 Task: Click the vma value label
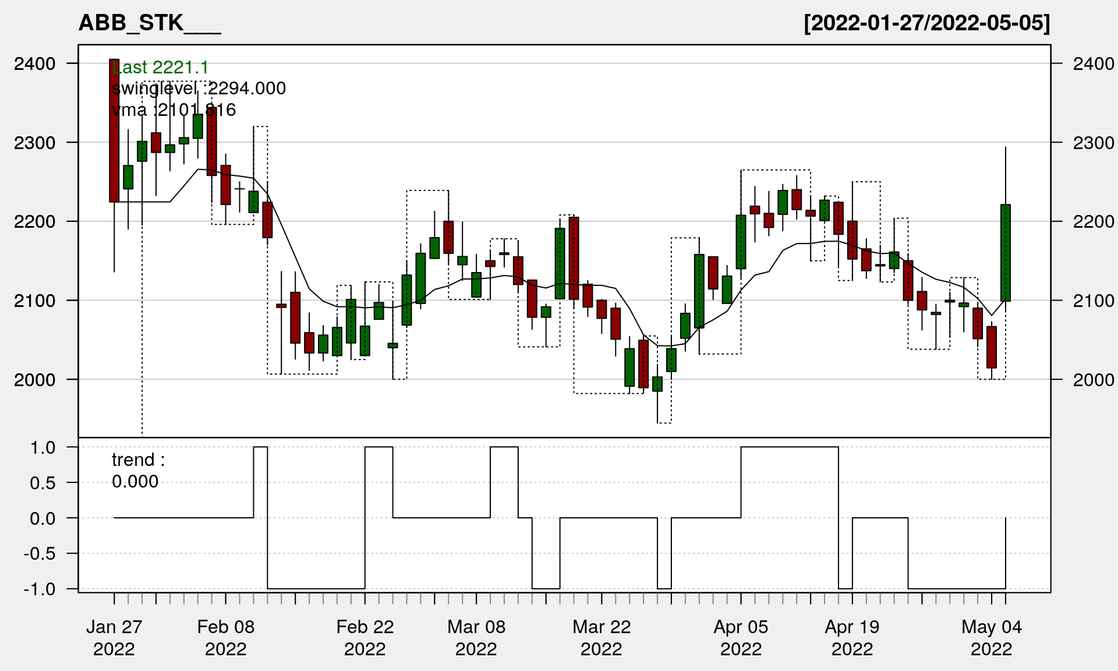pos(174,110)
